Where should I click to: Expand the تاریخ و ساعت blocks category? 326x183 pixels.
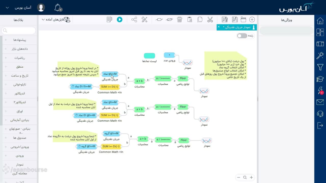[x=19, y=75]
